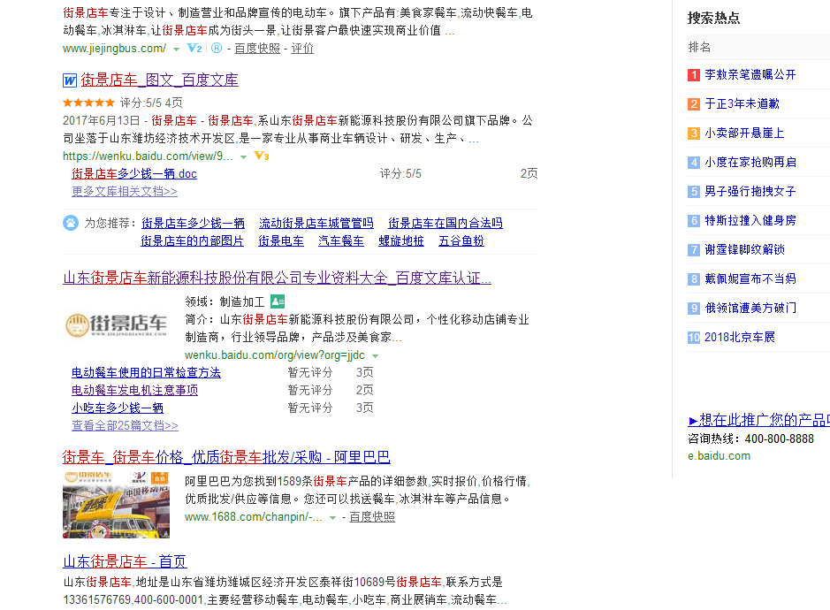The height and width of the screenshot is (610, 830).
Task: Click www.jiejingbus.com green URL
Action: point(114,49)
